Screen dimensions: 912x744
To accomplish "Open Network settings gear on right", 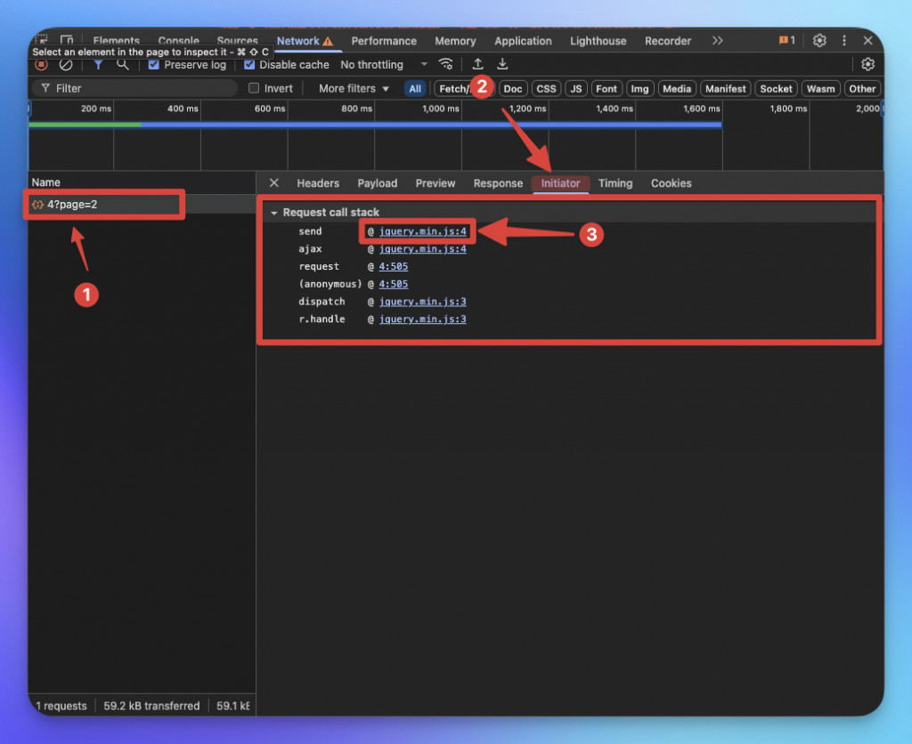I will [867, 64].
